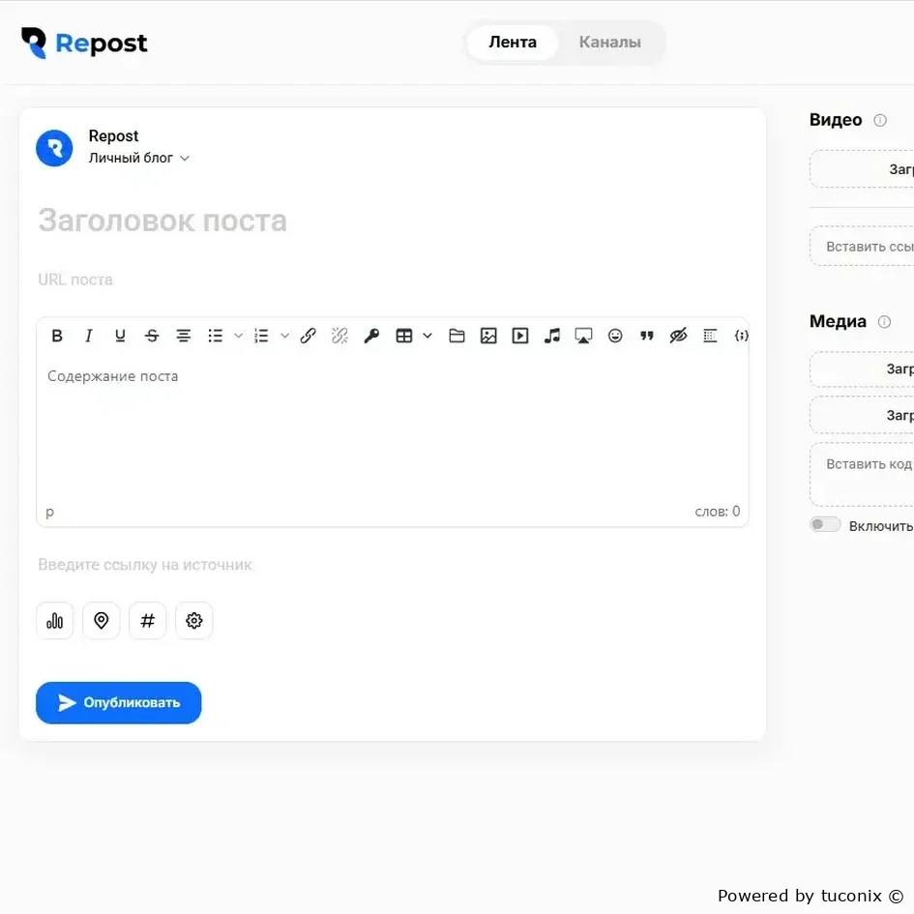This screenshot has height=914, width=914.
Task: Select the Лента tab
Action: coord(513,42)
